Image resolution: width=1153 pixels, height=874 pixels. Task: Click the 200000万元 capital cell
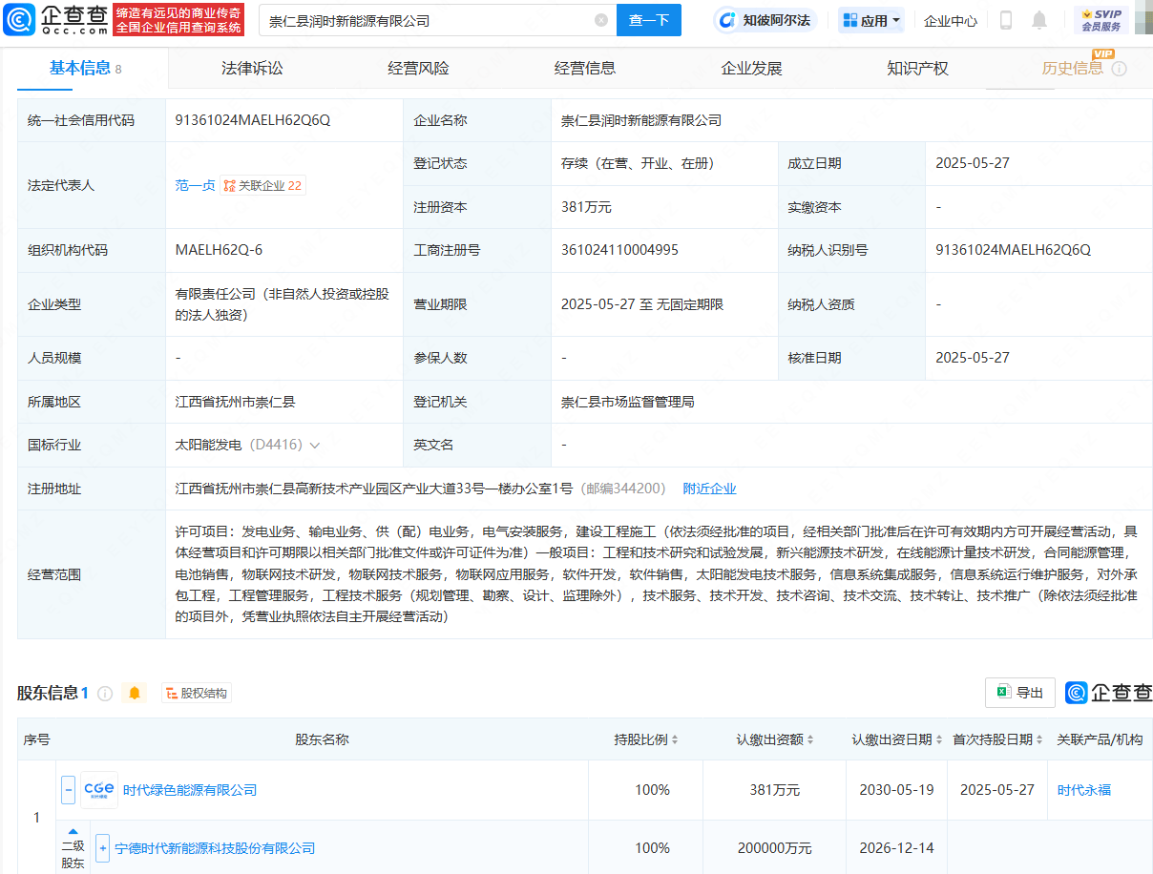(775, 847)
